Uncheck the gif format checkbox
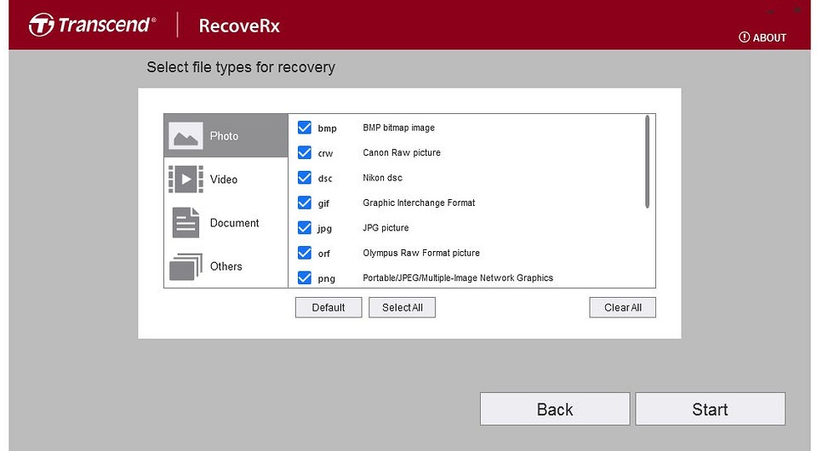Image resolution: width=817 pixels, height=451 pixels. tap(305, 203)
